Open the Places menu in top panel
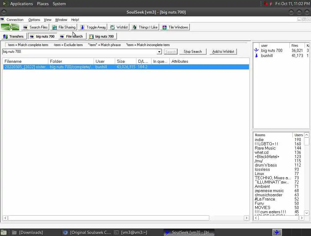The width and height of the screenshot is (311, 236). tap(43, 4)
